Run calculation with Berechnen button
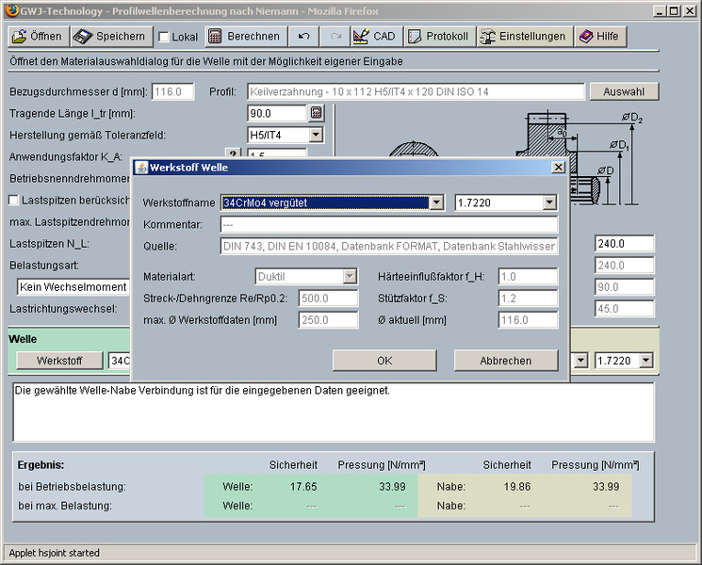702x565 pixels. tap(244, 37)
